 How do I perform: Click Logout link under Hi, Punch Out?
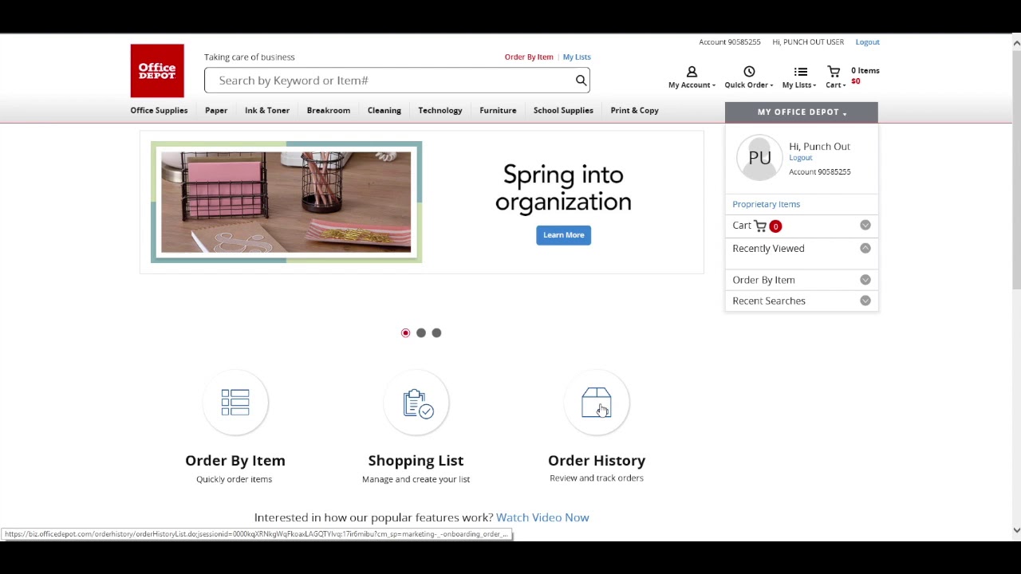[x=800, y=158]
